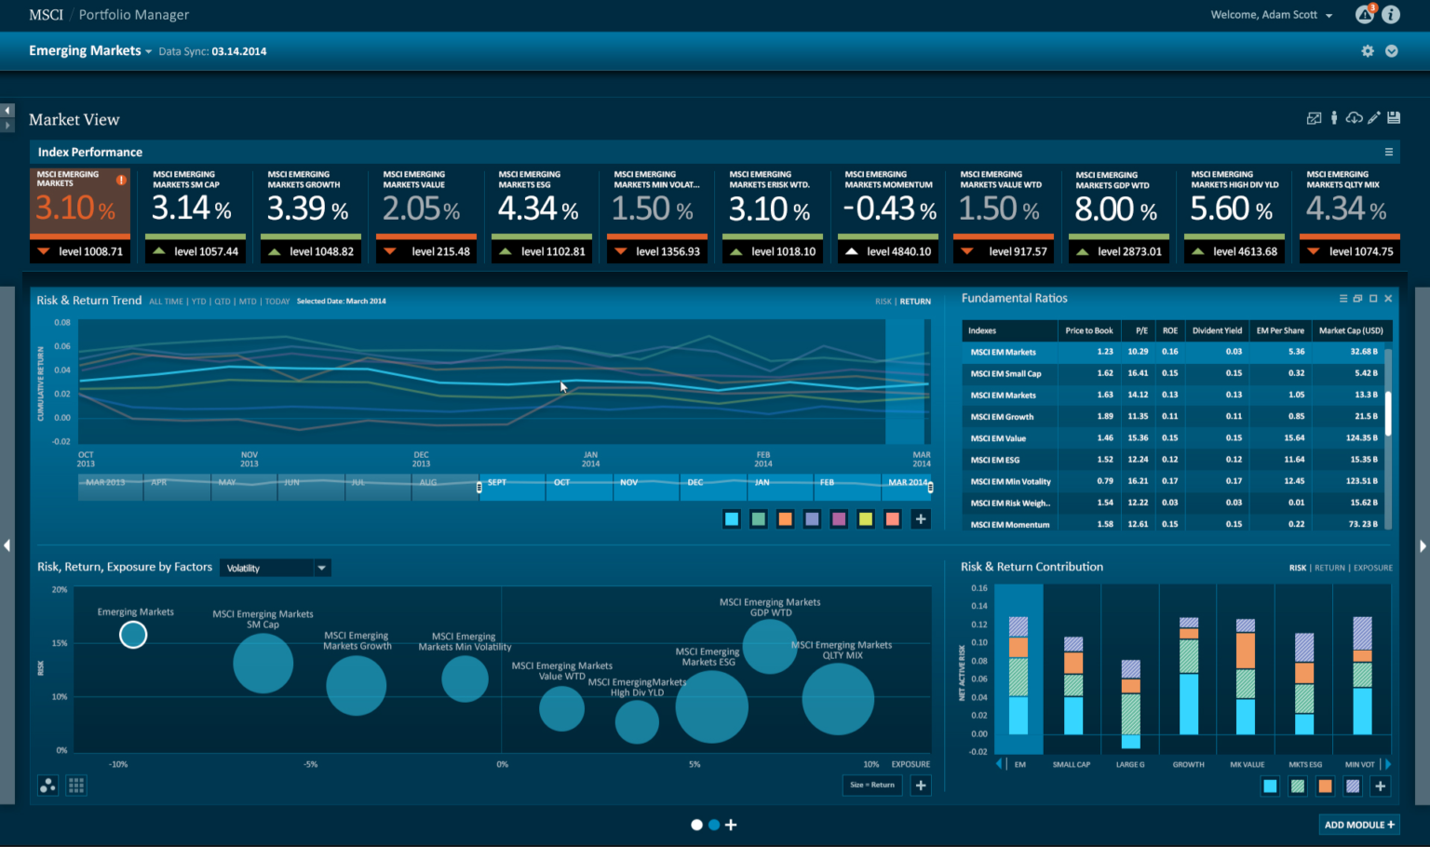The image size is (1430, 847).
Task: Click the Market View expand/popout icon
Action: (1314, 118)
